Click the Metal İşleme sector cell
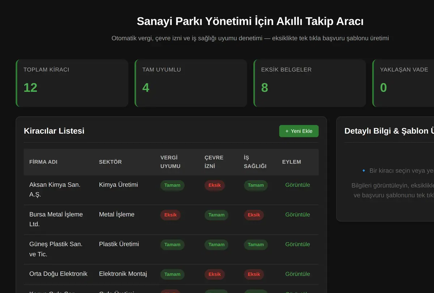Viewport: 434px width, 293px height. 117,214
